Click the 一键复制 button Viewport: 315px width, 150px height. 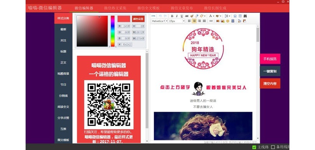pos(270,71)
